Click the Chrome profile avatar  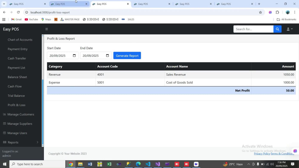click(288, 12)
